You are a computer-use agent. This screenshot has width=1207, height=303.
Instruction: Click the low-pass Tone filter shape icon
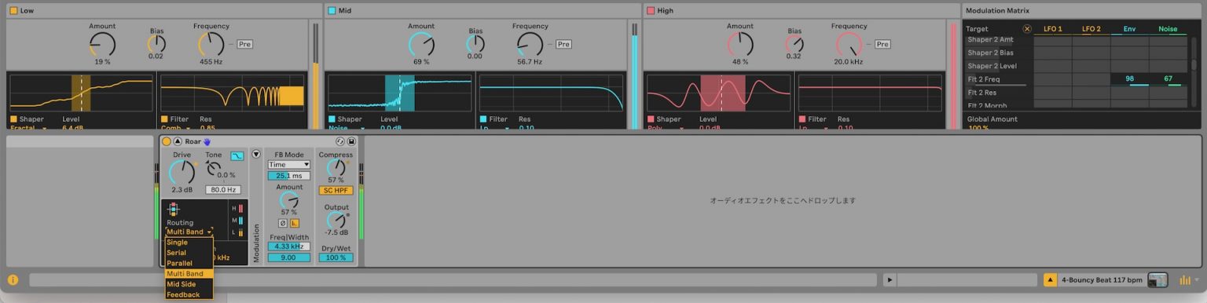[237, 155]
